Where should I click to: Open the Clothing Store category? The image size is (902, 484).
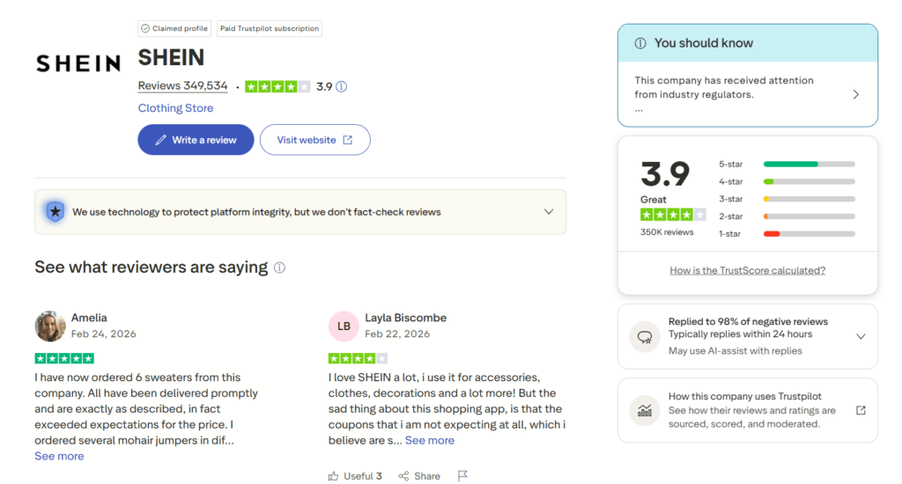pos(175,108)
